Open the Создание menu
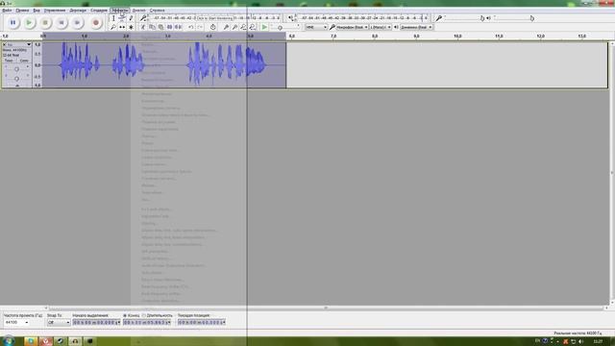Viewport: 615px width, 346px height. coord(99,11)
